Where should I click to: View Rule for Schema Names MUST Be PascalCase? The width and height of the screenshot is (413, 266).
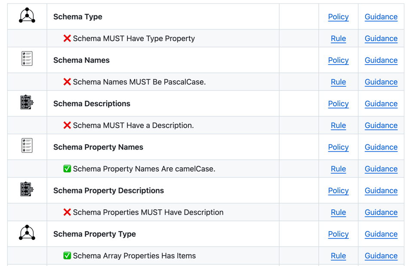tap(338, 82)
